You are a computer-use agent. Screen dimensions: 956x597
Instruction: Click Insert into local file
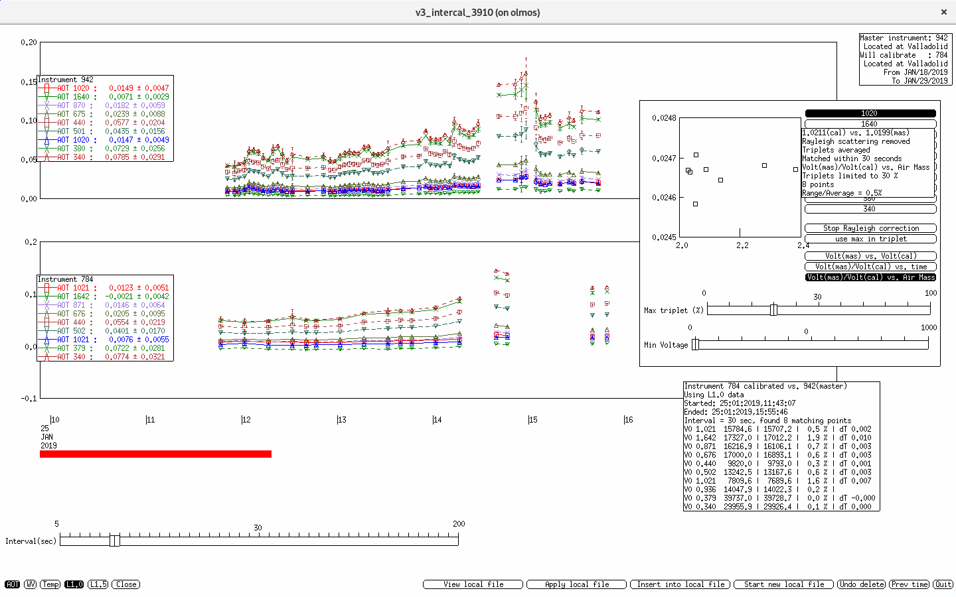click(x=680, y=584)
